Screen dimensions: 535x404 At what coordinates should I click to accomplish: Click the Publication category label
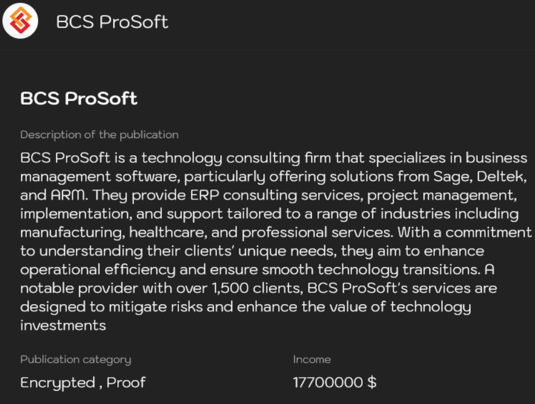pyautogui.click(x=74, y=359)
